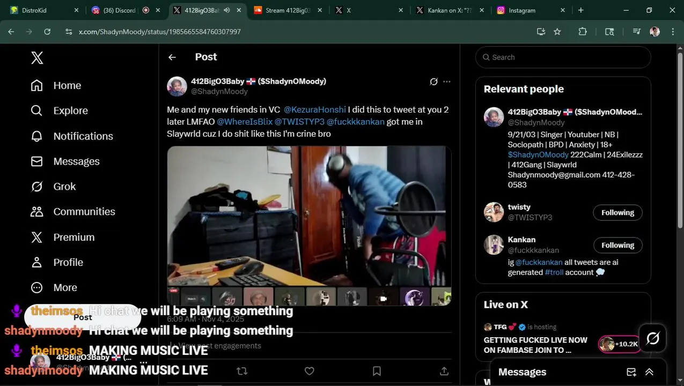The width and height of the screenshot is (684, 386).
Task: Click the $ShadynOMoody link in bio
Action: (538, 155)
